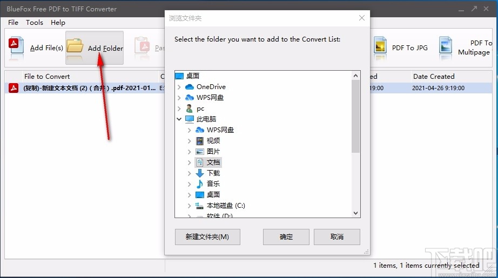The height and width of the screenshot is (278, 498).
Task: Expand the 本地磁盘 (C:) node
Action: click(x=189, y=206)
